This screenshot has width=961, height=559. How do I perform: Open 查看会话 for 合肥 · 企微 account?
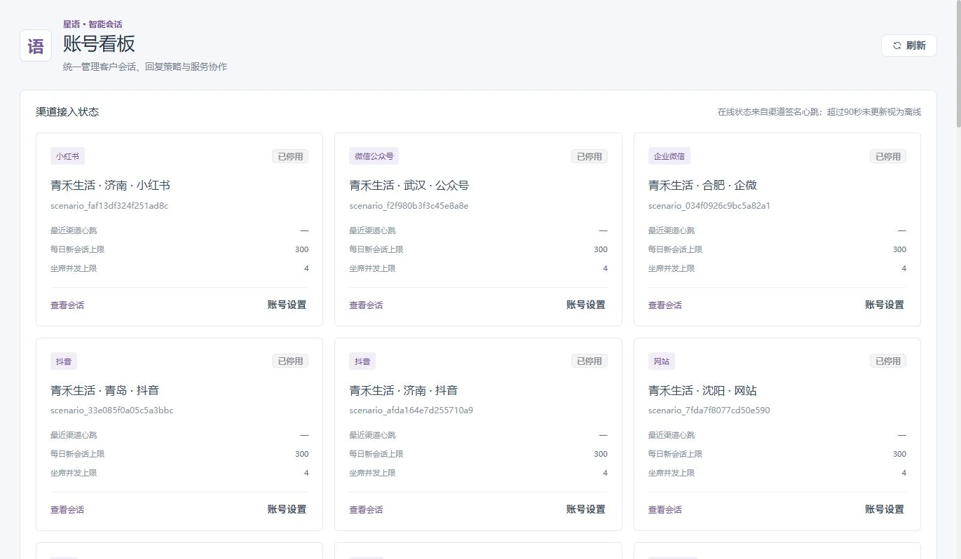(x=665, y=305)
